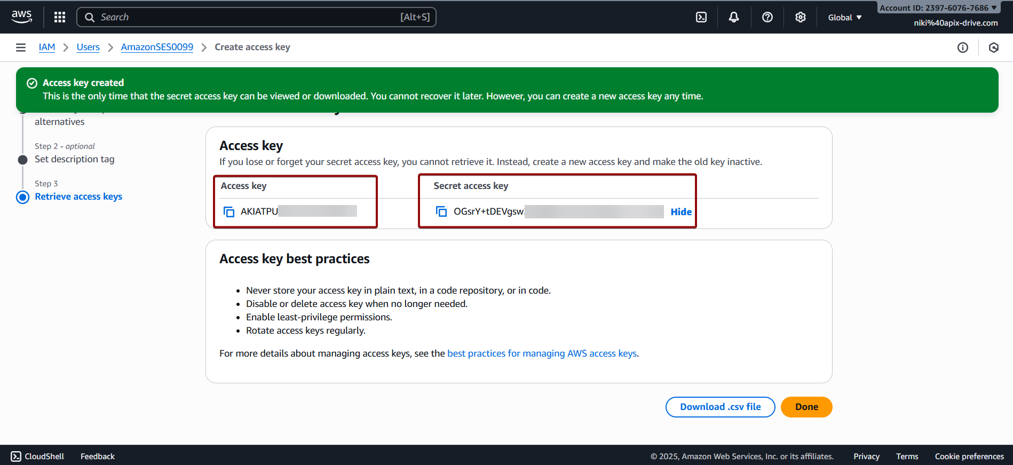Copy the secret access key
The height and width of the screenshot is (465, 1013).
(441, 212)
